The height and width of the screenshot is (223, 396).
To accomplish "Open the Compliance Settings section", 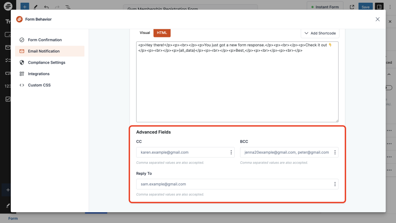I will pyautogui.click(x=46, y=63).
